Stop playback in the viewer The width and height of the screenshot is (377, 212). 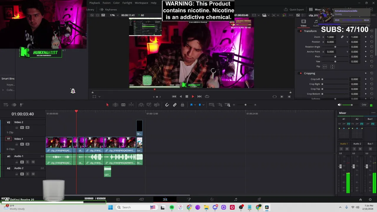click(187, 97)
